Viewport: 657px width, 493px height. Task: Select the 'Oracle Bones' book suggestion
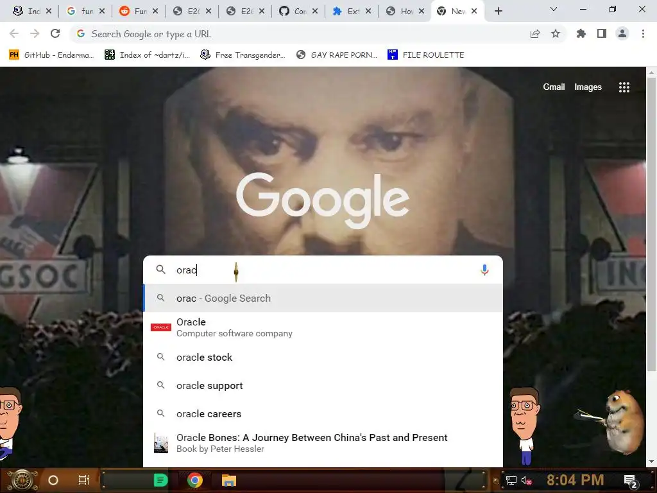click(x=323, y=443)
